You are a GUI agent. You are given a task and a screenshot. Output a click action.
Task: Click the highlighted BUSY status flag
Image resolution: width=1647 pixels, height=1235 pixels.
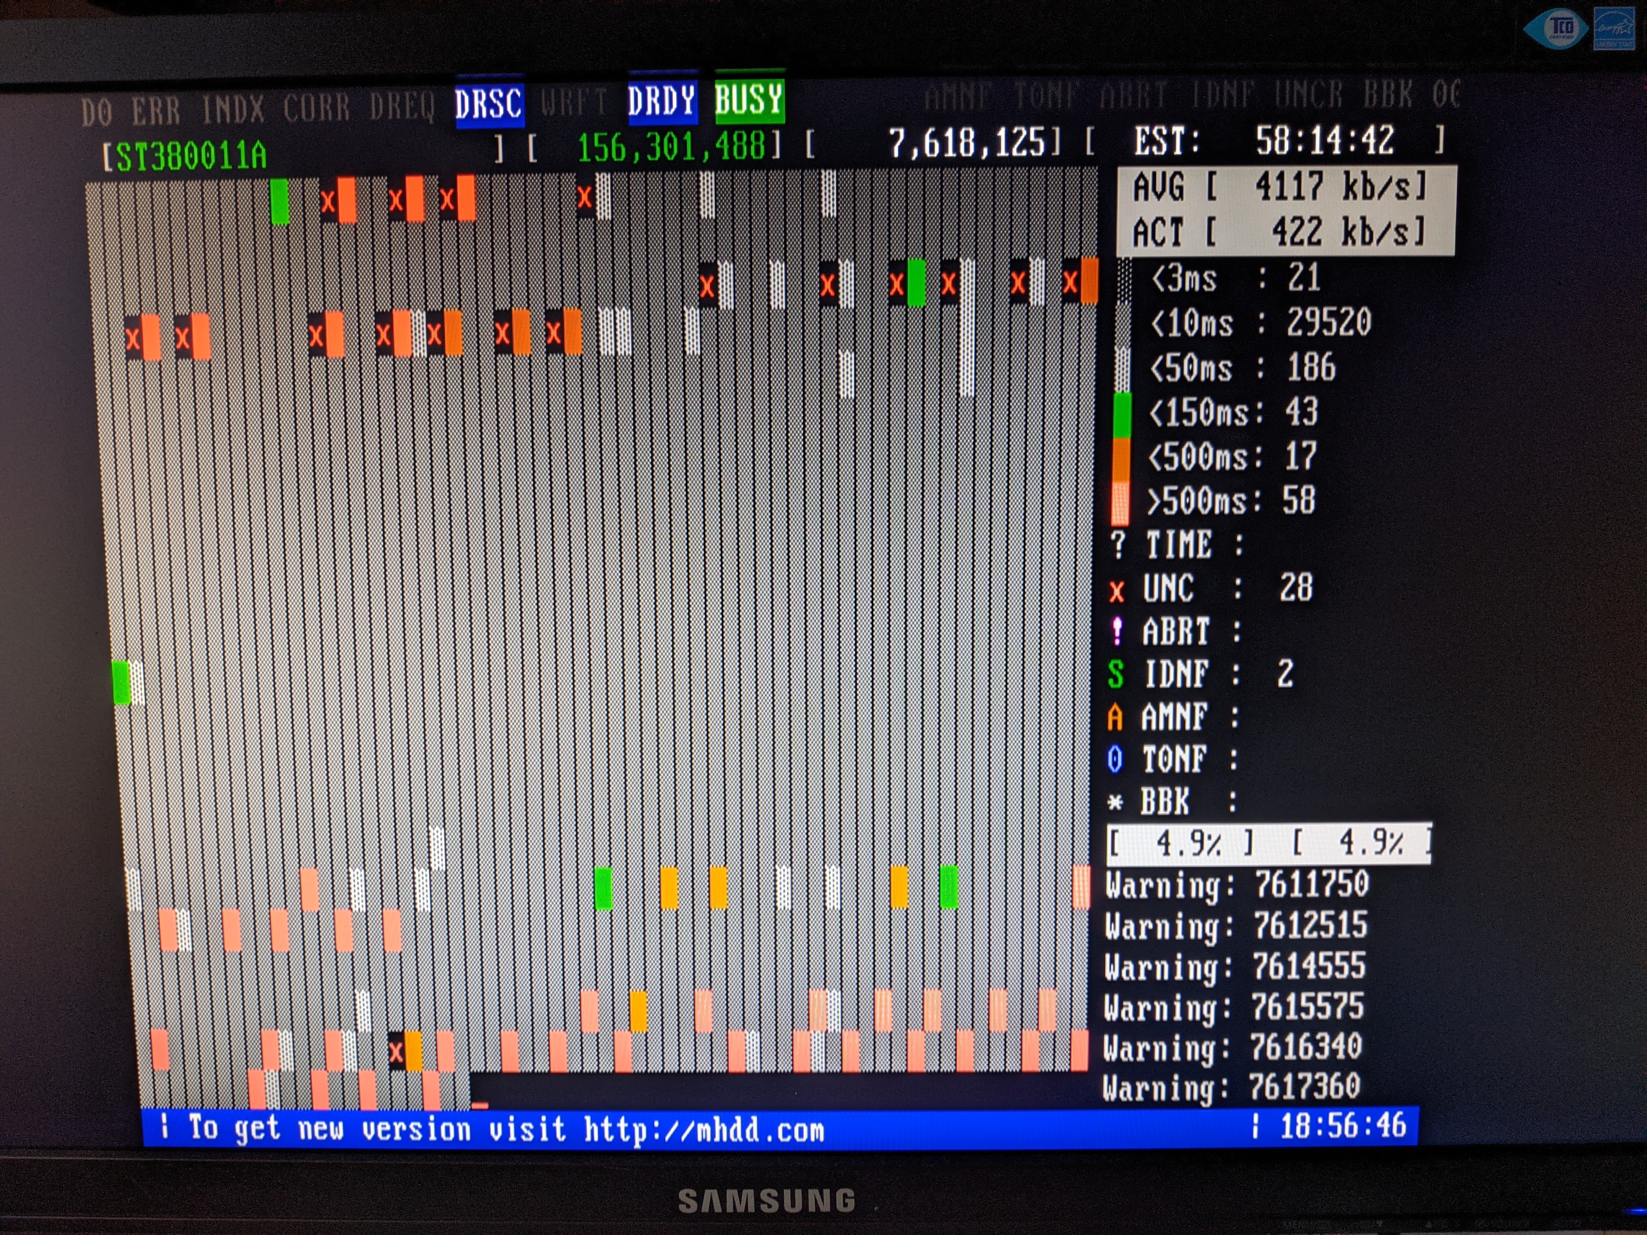pyautogui.click(x=749, y=100)
